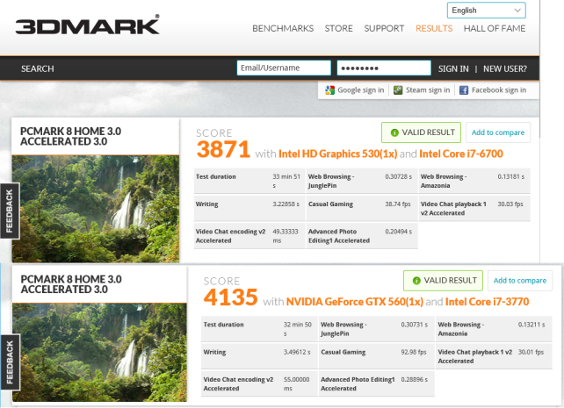564x408 pixels.
Task: Focus the password field
Action: point(384,68)
